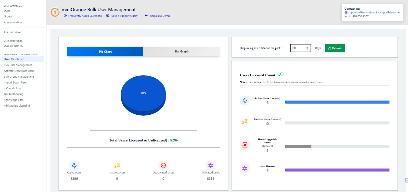Open User Directories in the sidebar
This screenshot has height=192, width=408.
tap(13, 46)
